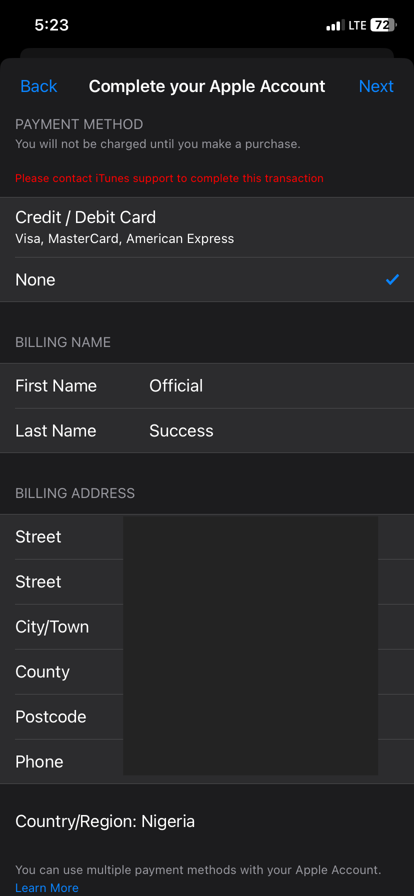Open Country/Region: Nigeria selector

pos(105,821)
